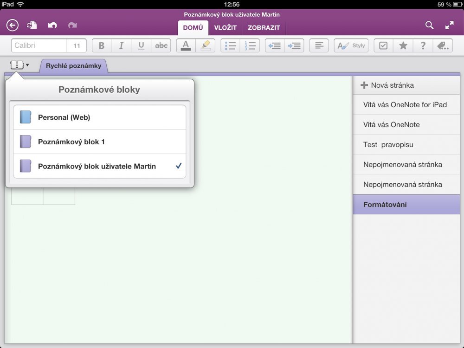Open the Styly text styles panel

[x=351, y=45]
